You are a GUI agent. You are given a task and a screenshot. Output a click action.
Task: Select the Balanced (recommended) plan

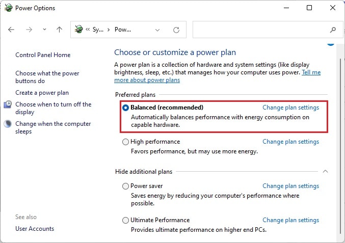coord(125,108)
